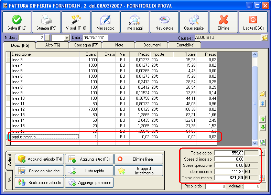This screenshot has height=195, width=271.
Task: Click Carica da altro doc.
Action: coord(40,171)
